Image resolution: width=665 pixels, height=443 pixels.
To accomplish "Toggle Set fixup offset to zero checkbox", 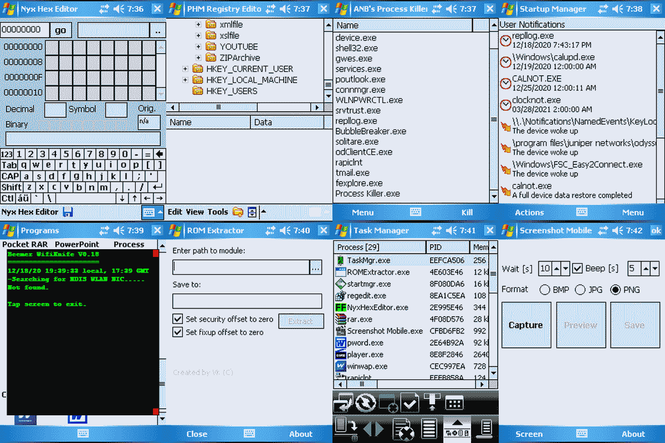I will click(177, 332).
